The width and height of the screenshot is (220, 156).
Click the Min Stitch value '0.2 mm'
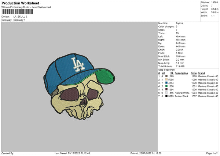click(x=180, y=60)
